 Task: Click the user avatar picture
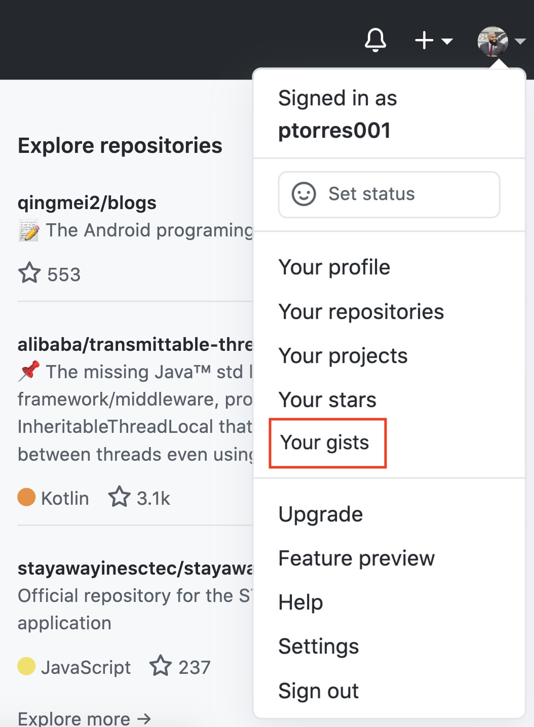point(492,42)
